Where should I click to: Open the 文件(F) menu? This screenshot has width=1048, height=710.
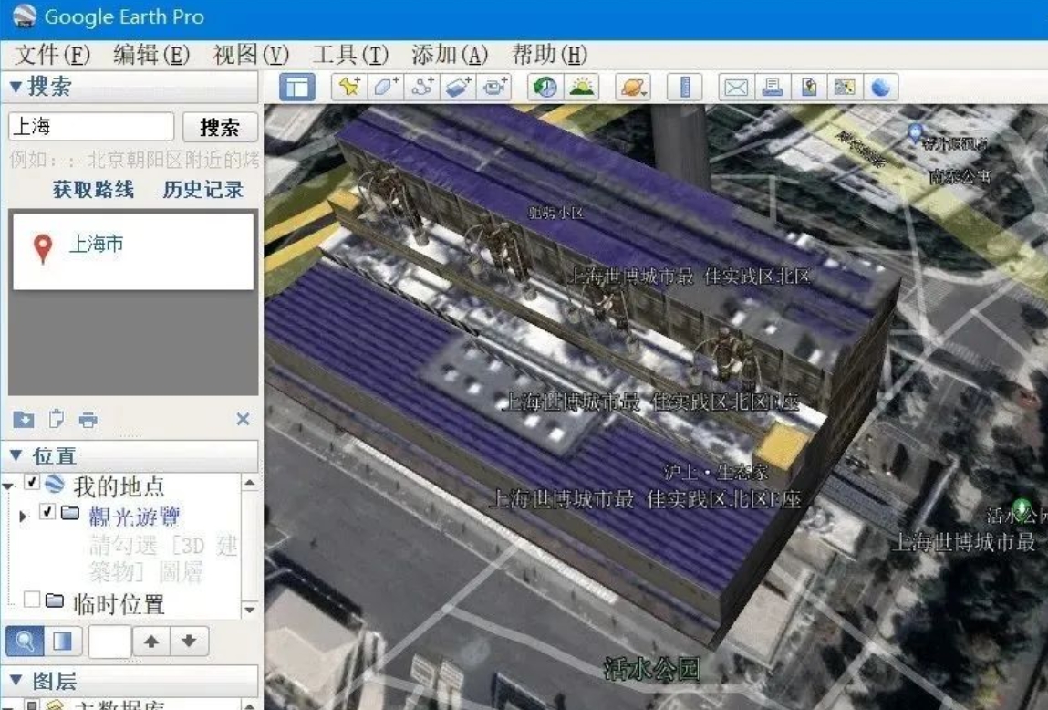tap(52, 55)
